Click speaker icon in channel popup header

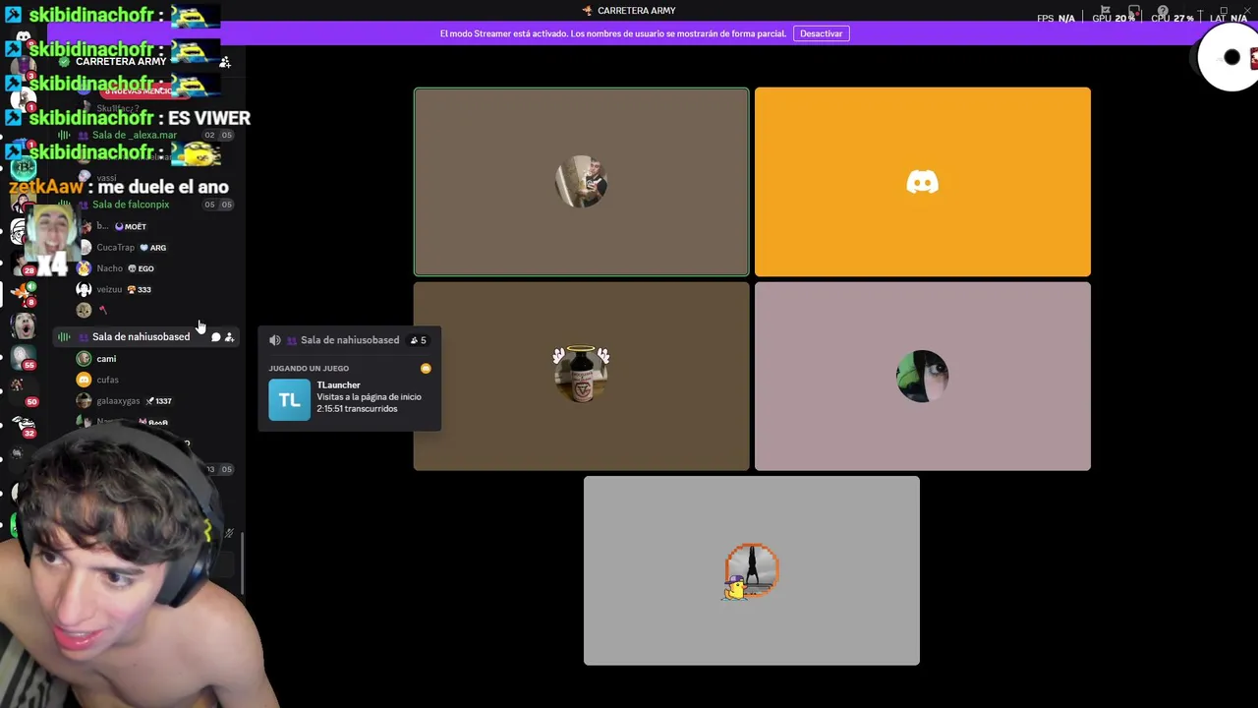[x=275, y=340]
